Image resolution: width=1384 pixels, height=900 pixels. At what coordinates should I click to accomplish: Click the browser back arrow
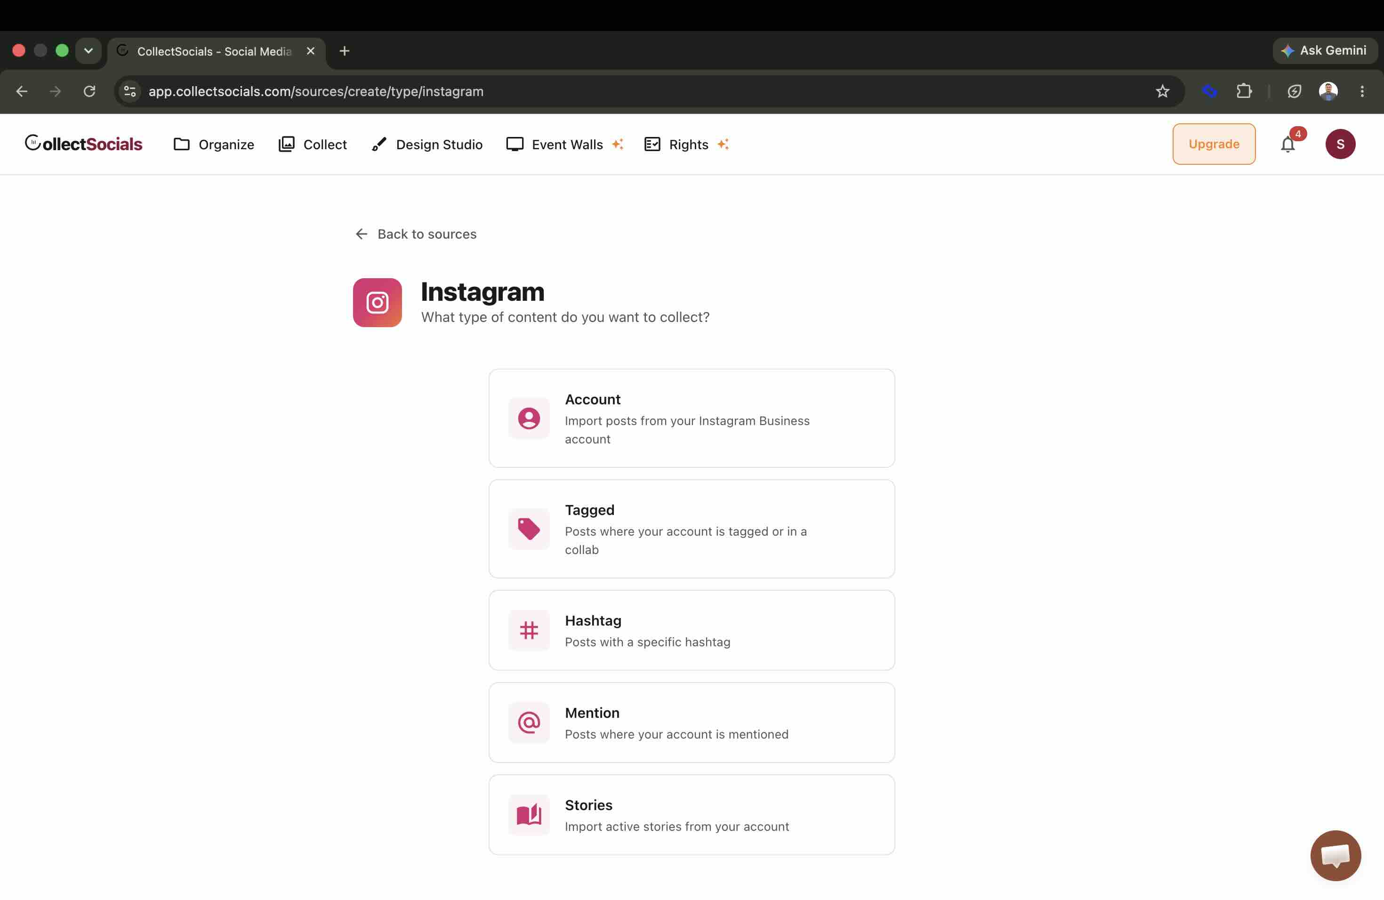22,91
